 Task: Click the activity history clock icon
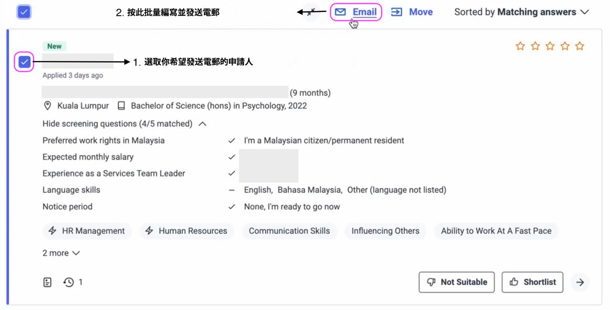69,282
